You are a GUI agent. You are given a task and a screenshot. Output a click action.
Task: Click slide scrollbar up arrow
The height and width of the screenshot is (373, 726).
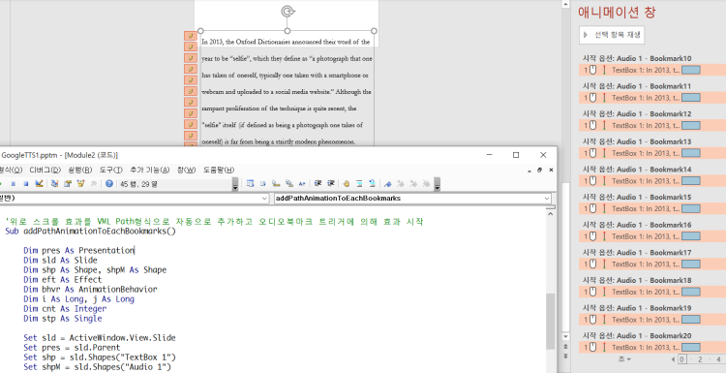565,4
